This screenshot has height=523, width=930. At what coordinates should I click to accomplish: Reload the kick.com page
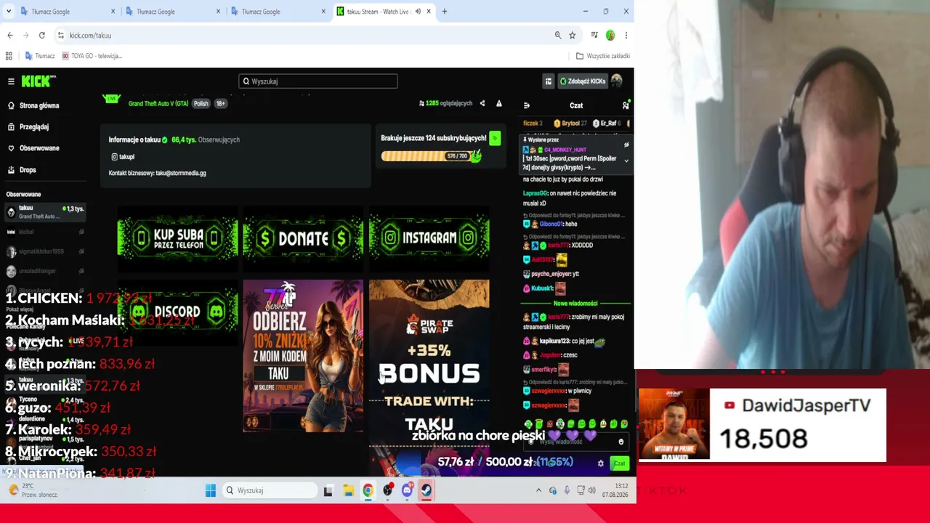[x=42, y=35]
